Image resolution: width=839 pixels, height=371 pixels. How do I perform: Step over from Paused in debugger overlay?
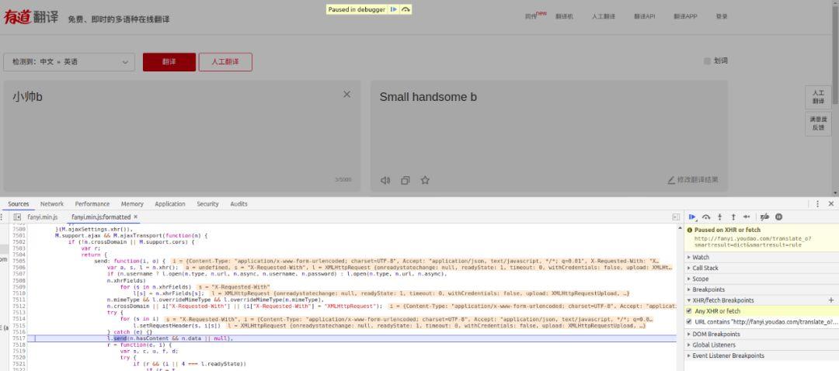(x=406, y=9)
